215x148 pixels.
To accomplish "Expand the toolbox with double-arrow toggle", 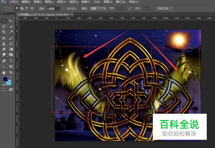I will pyautogui.click(x=2, y=14).
